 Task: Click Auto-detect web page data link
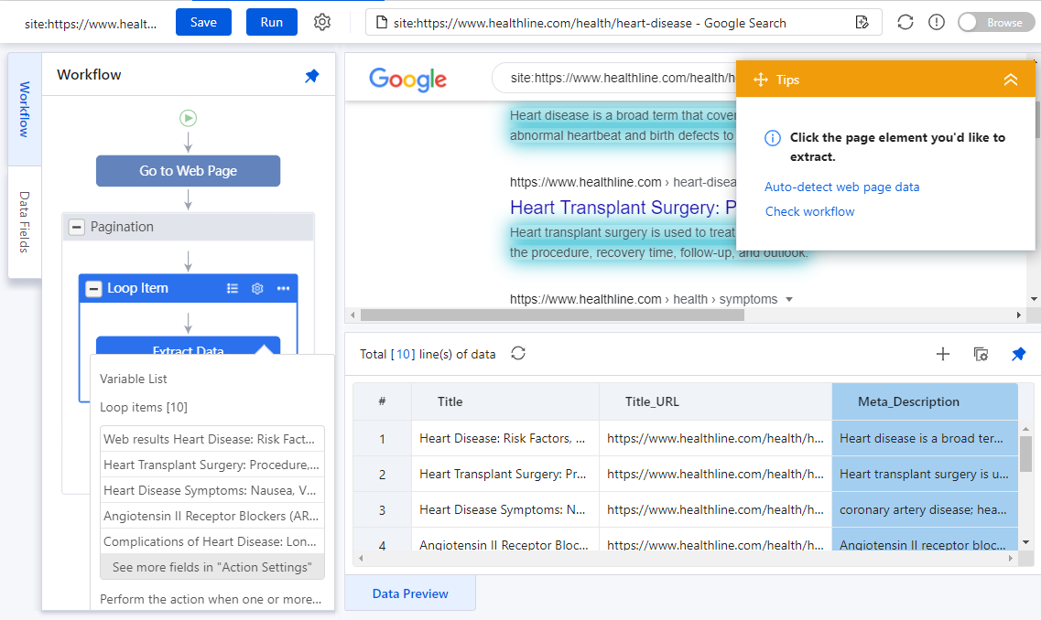841,187
